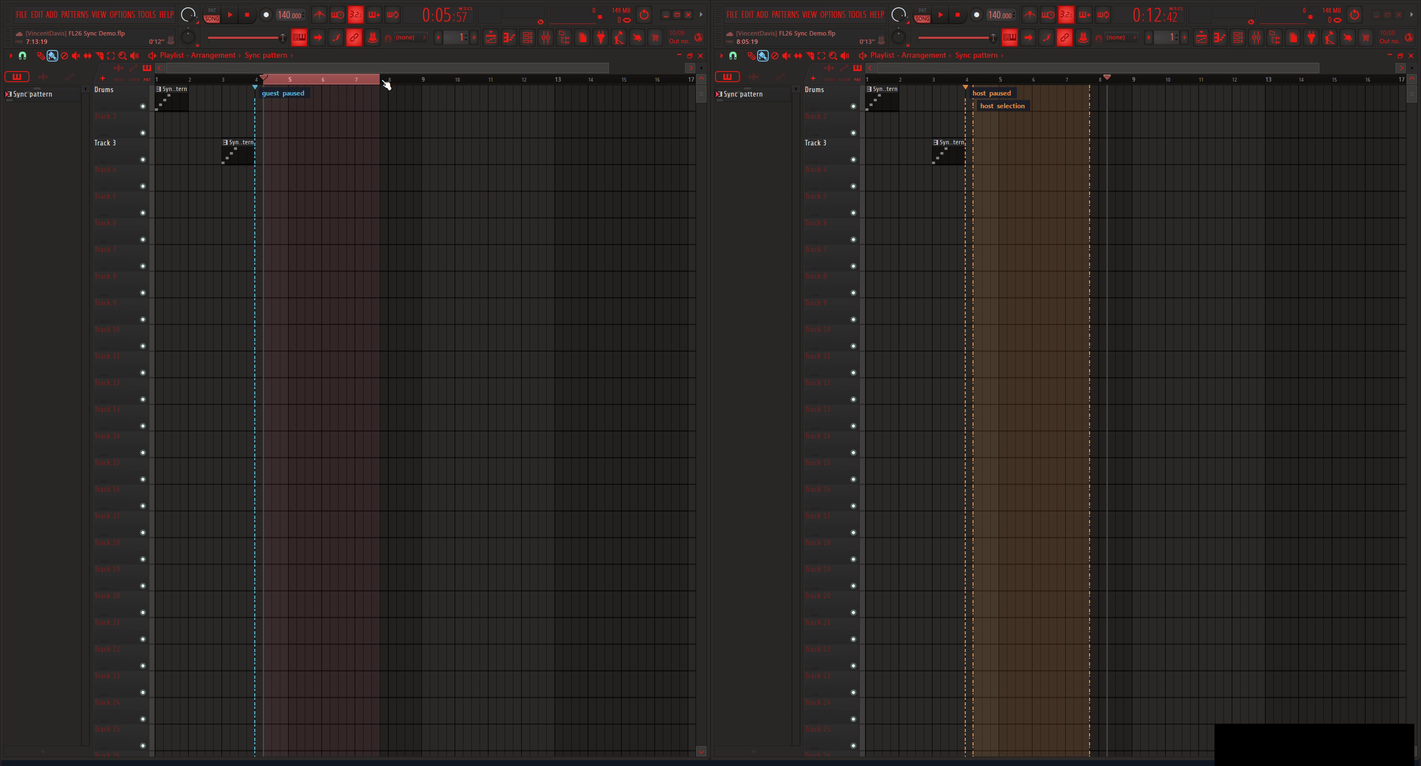Select Mute tool in right playlist toolbar
Image resolution: width=1421 pixels, height=766 pixels.
(x=787, y=56)
